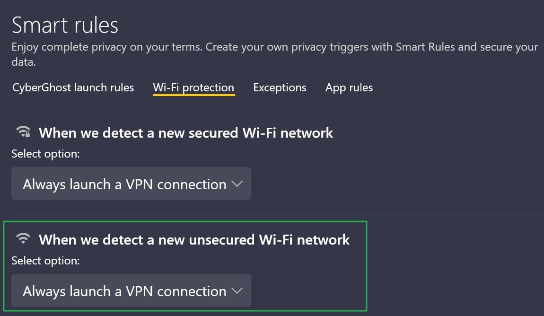Screen dimensions: 544x316
Task: Open the unsecured Wi-Fi network option dropdown
Action: pyautogui.click(x=131, y=290)
